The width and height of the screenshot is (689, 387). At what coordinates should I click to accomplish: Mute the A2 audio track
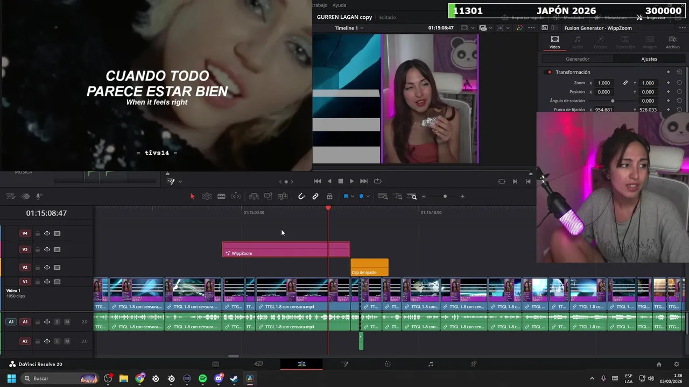pos(67,341)
